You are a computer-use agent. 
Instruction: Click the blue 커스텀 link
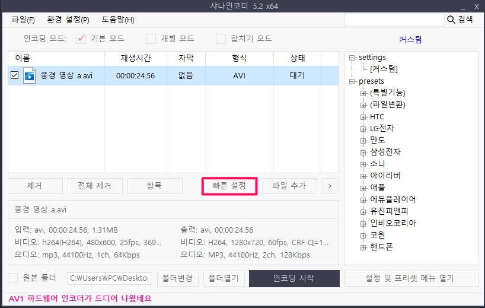[410, 40]
